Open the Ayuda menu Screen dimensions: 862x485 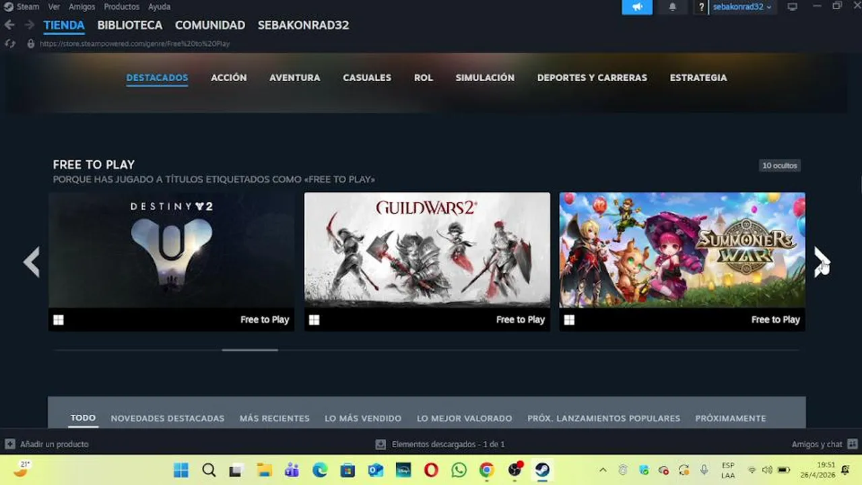[x=160, y=7]
